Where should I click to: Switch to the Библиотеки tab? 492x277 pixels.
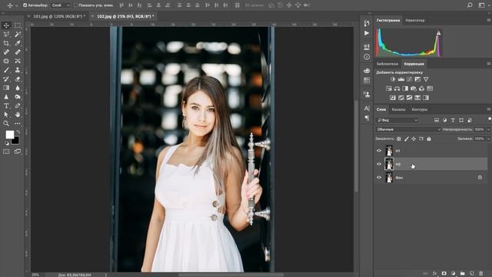click(387, 64)
